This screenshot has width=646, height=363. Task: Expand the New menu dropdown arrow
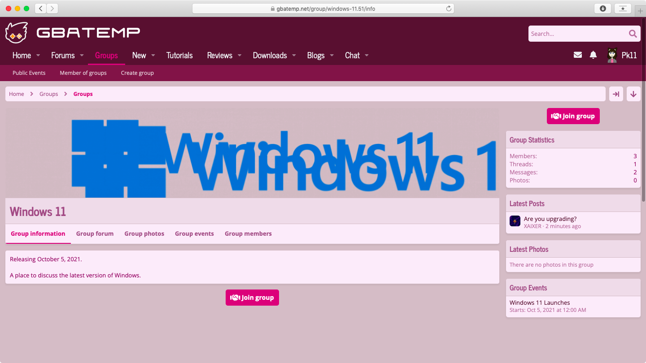click(x=153, y=56)
